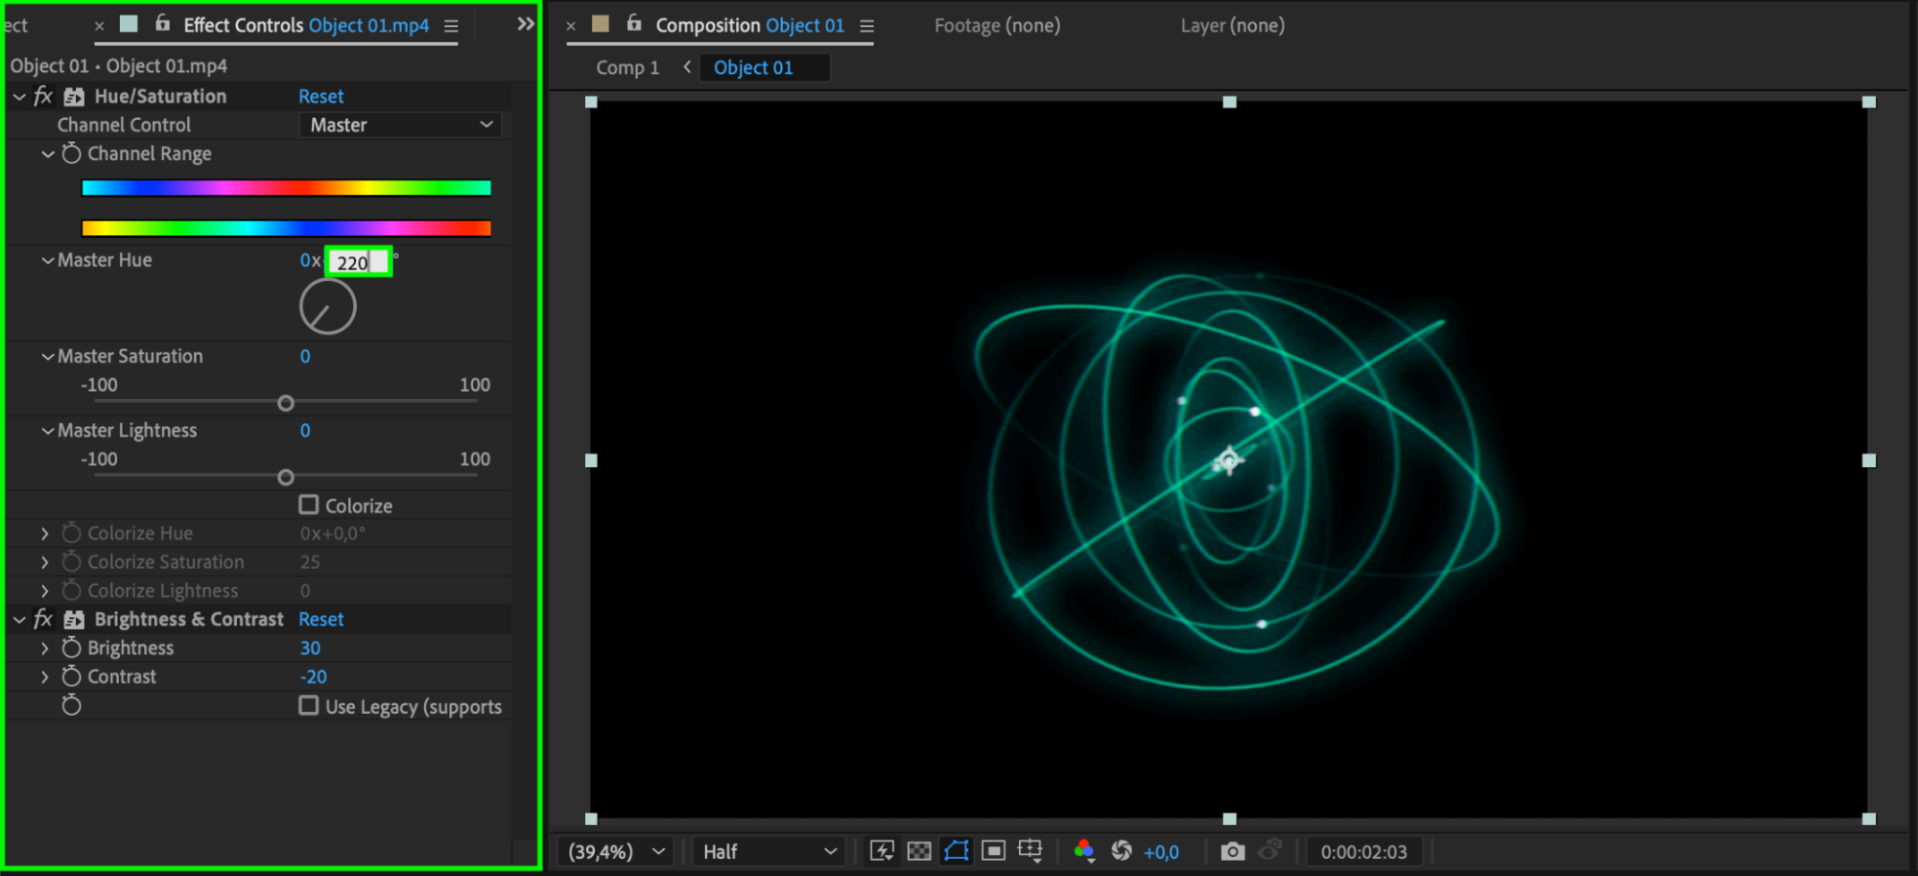This screenshot has width=1918, height=876.
Task: Click the Brightness stopwatch icon
Action: 71,648
